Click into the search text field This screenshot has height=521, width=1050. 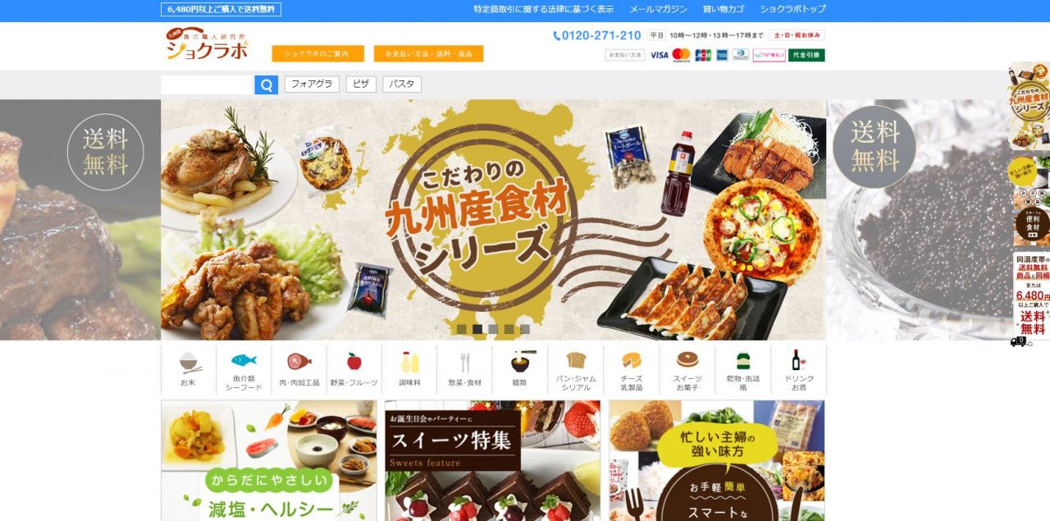click(208, 85)
